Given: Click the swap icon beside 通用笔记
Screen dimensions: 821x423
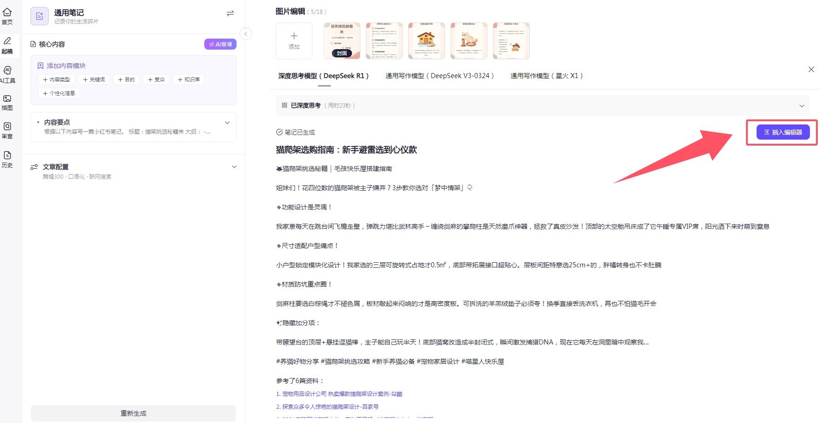Looking at the screenshot, I should pyautogui.click(x=230, y=13).
